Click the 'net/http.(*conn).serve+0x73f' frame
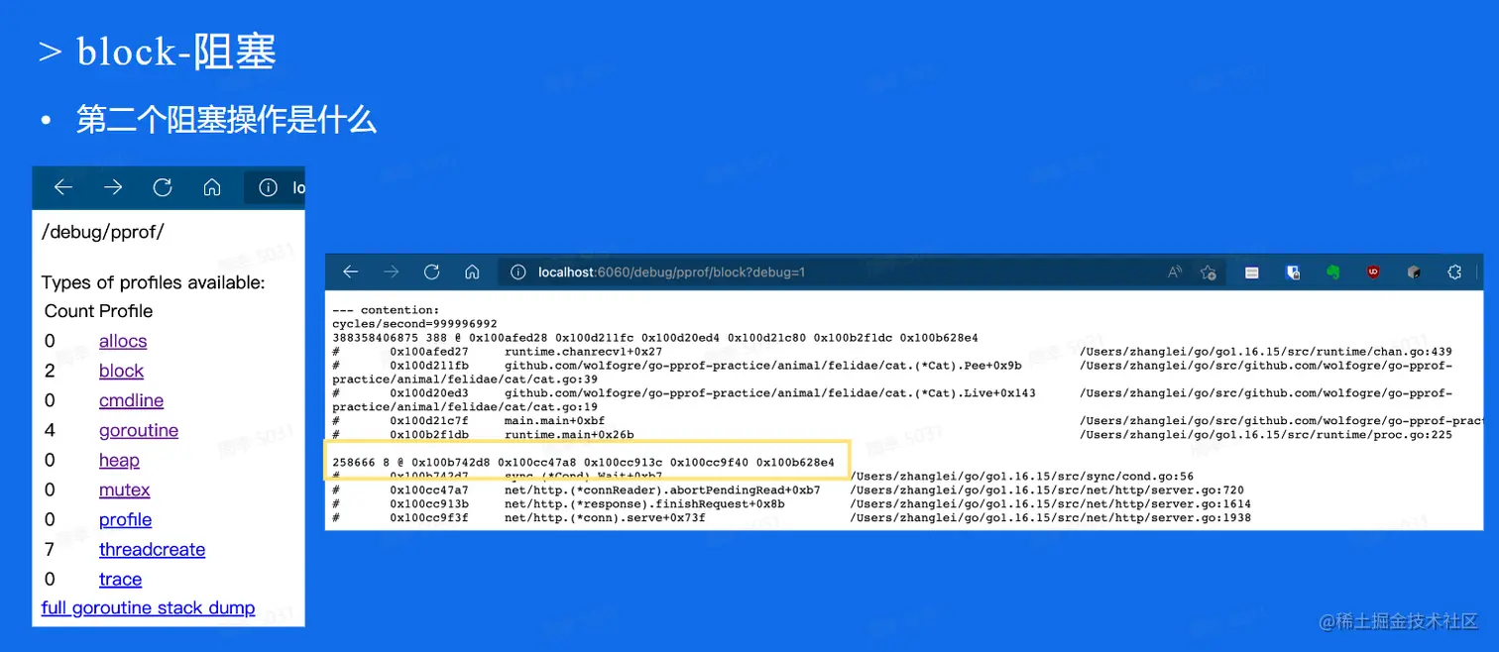Image resolution: width=1499 pixels, height=652 pixels. pos(605,518)
